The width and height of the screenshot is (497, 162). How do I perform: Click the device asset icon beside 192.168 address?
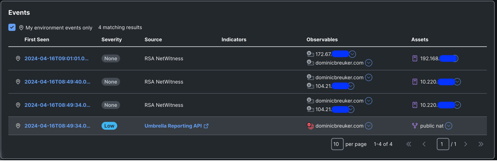click(415, 59)
